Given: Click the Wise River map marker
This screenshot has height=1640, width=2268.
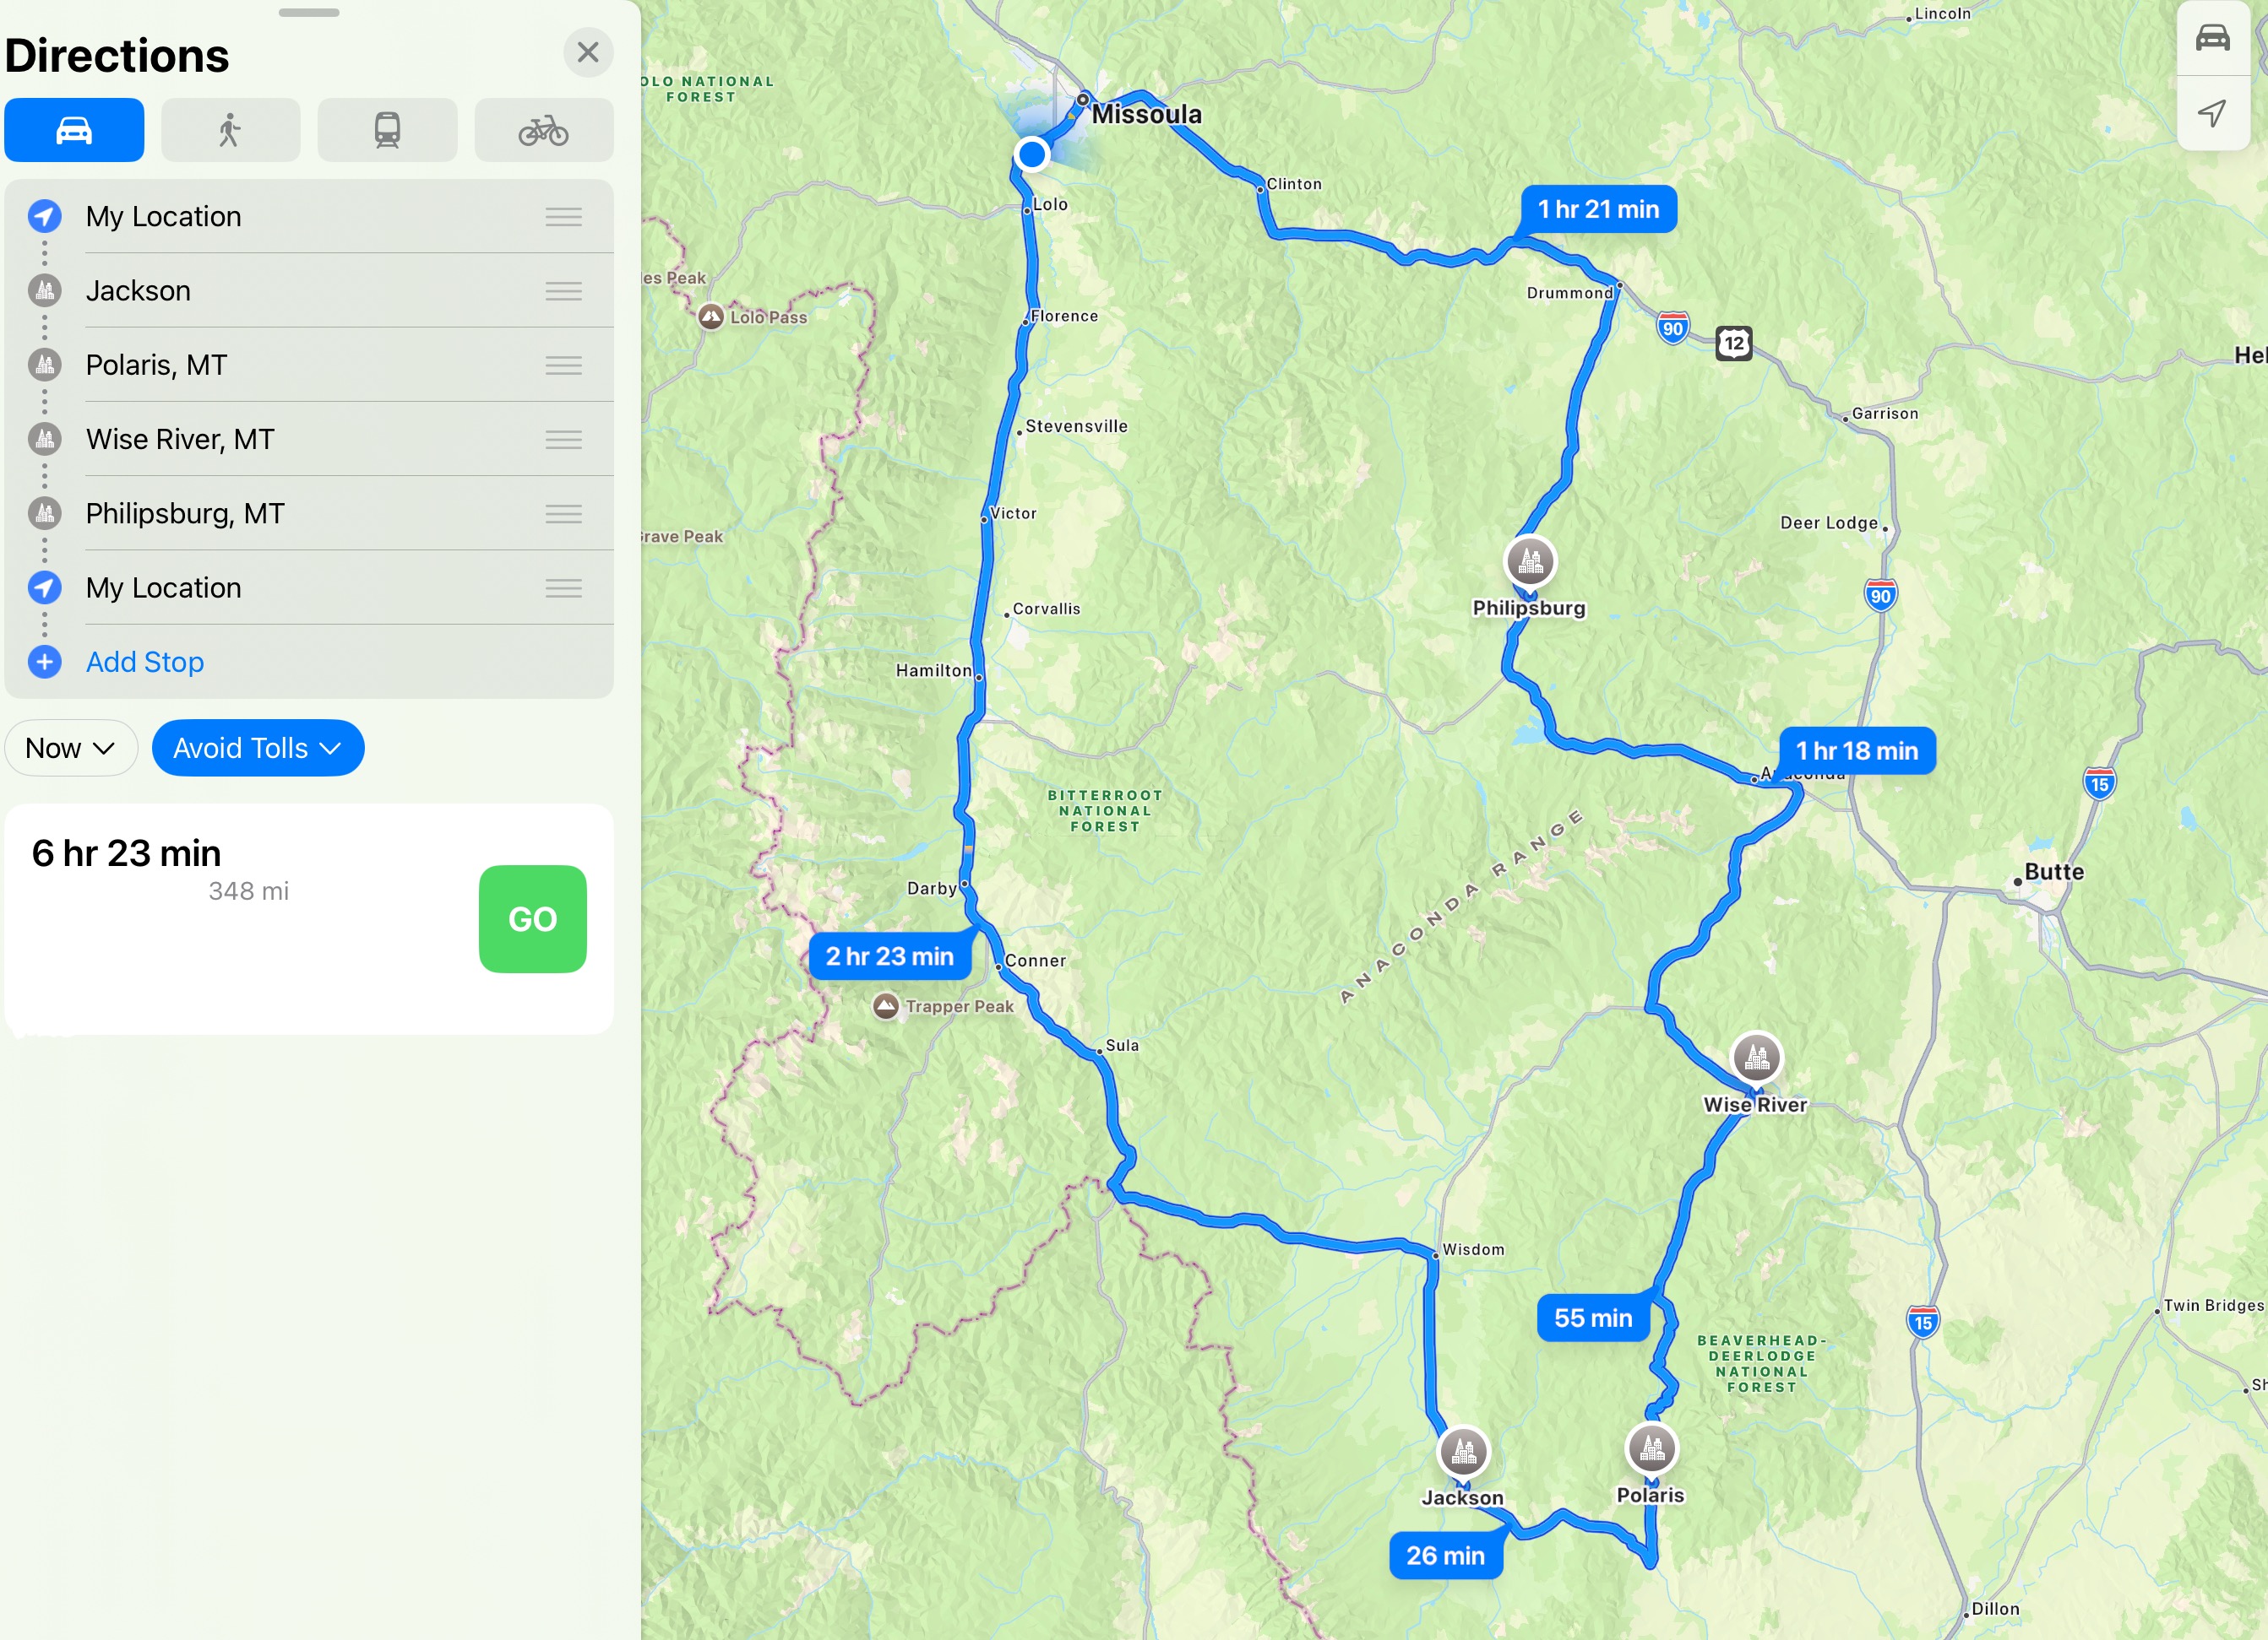Looking at the screenshot, I should pos(1756,1058).
